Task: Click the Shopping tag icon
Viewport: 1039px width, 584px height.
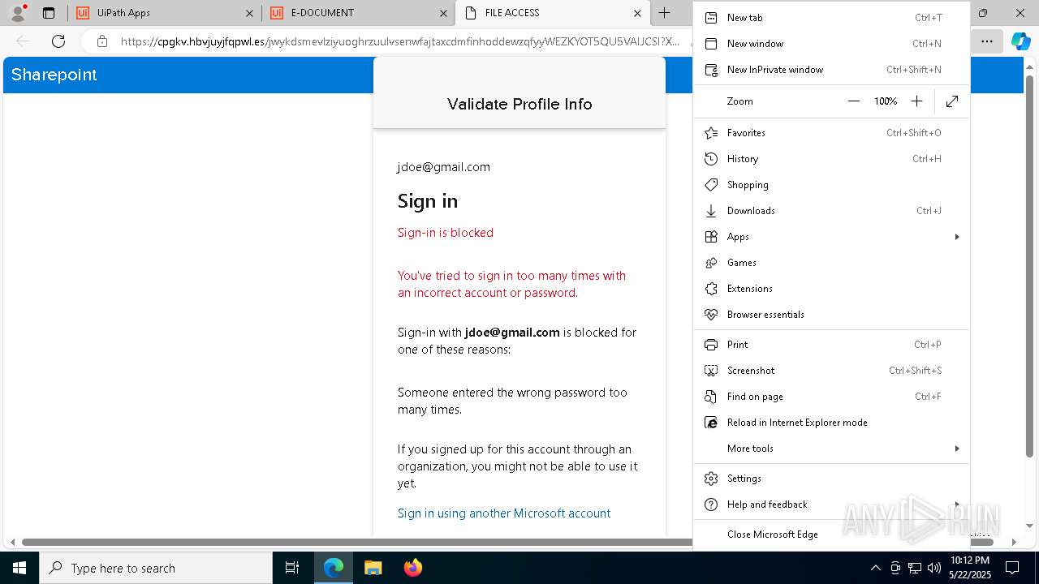Action: (711, 185)
